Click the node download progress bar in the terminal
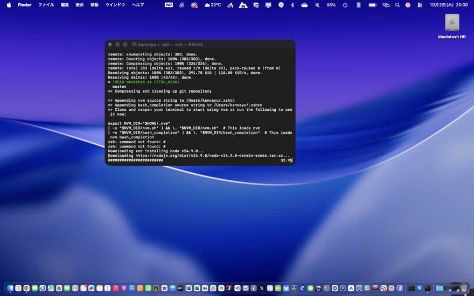Image resolution: width=474 pixels, height=296 pixels. 135,160
